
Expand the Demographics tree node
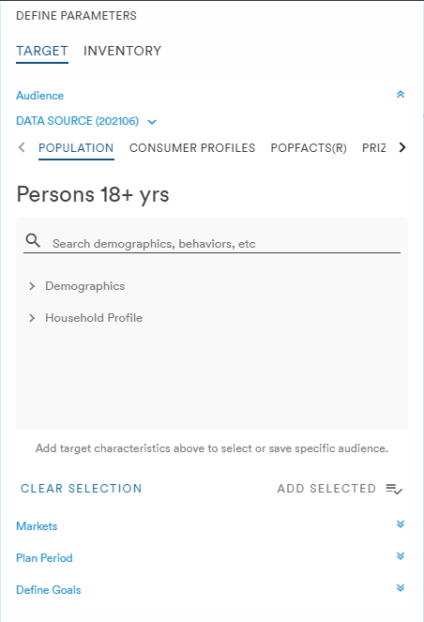(32, 286)
